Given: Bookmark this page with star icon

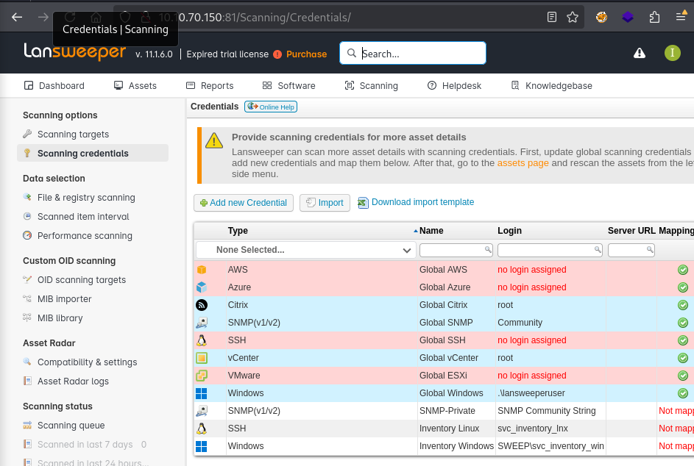Looking at the screenshot, I should tap(573, 17).
